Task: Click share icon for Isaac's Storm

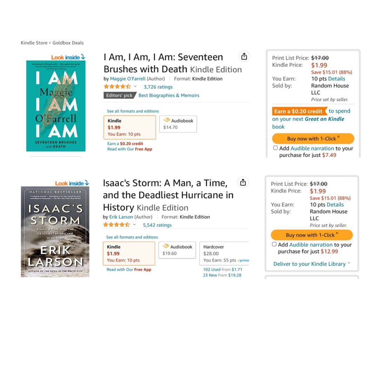Action: pyautogui.click(x=243, y=182)
